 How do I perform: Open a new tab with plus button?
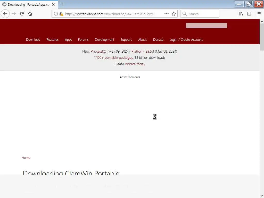point(62,4)
